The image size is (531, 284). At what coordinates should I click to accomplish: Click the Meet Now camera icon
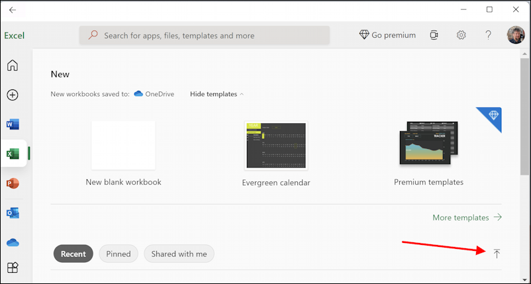click(x=434, y=35)
